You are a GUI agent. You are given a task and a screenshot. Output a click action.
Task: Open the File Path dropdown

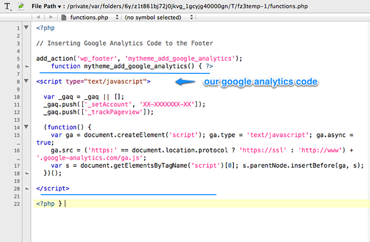pyautogui.click(x=46, y=6)
